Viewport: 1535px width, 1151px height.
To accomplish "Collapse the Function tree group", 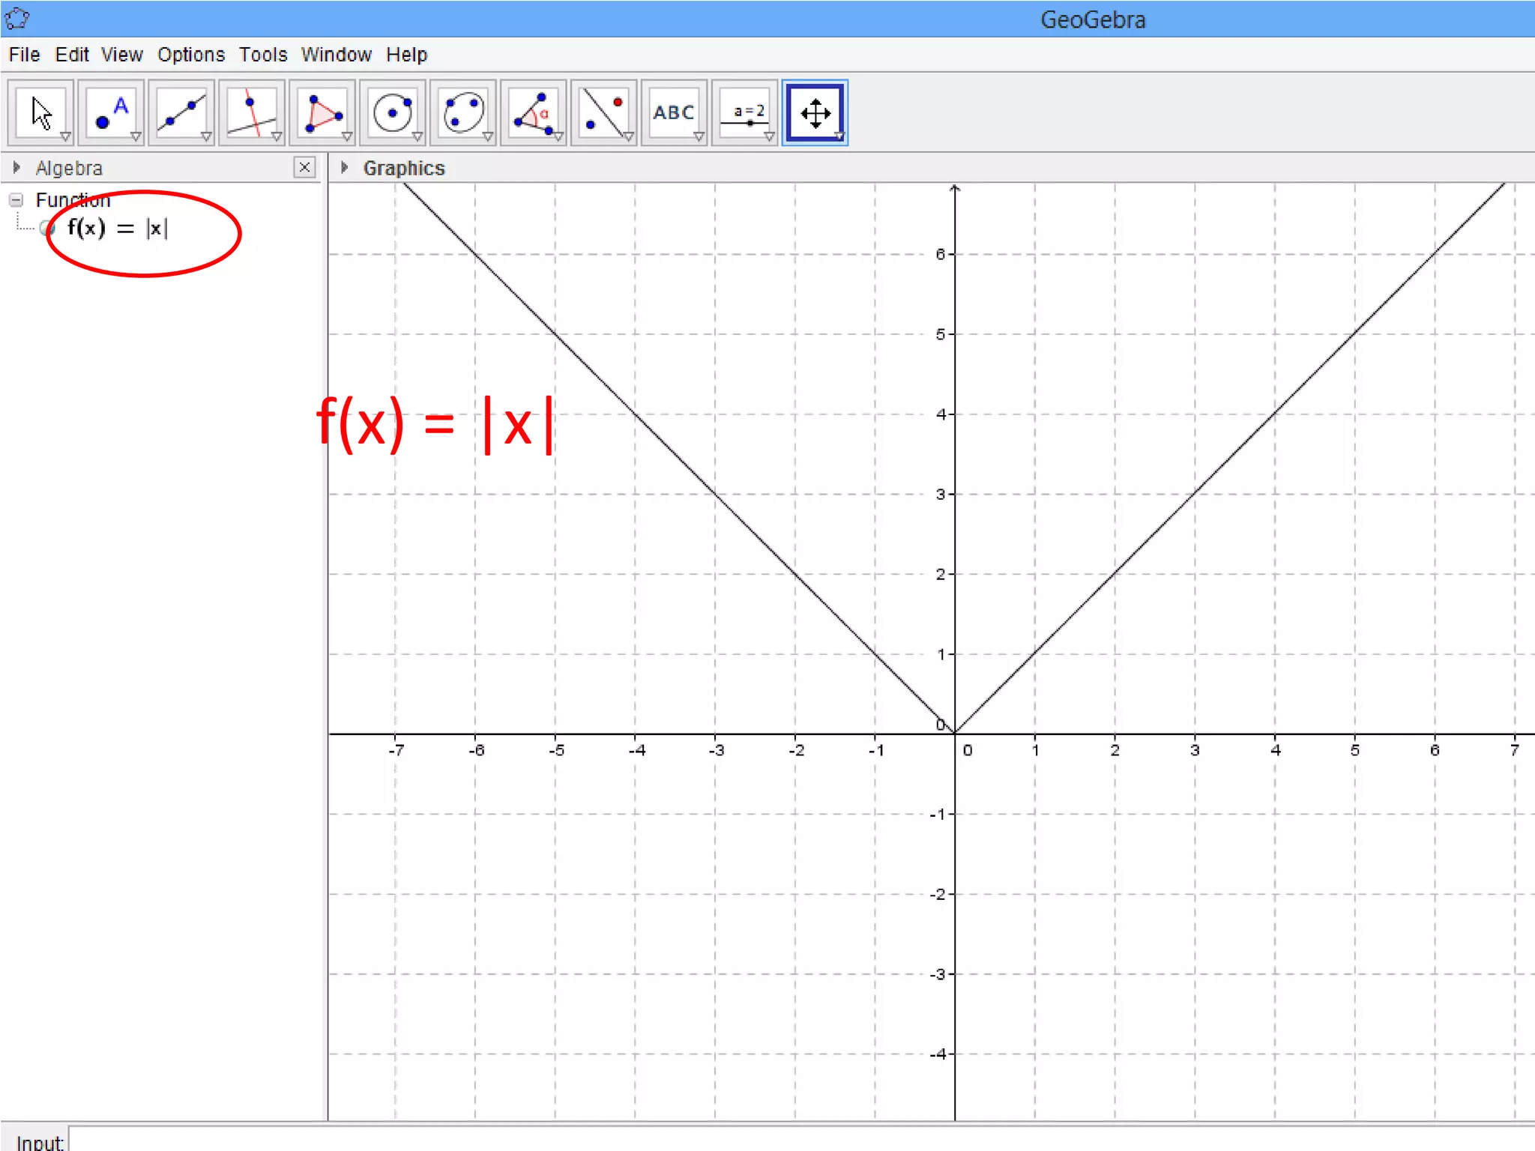I will (x=16, y=200).
